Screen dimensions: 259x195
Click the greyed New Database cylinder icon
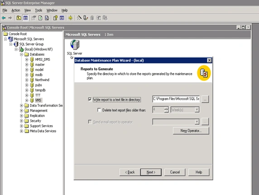pyautogui.click(x=92, y=18)
